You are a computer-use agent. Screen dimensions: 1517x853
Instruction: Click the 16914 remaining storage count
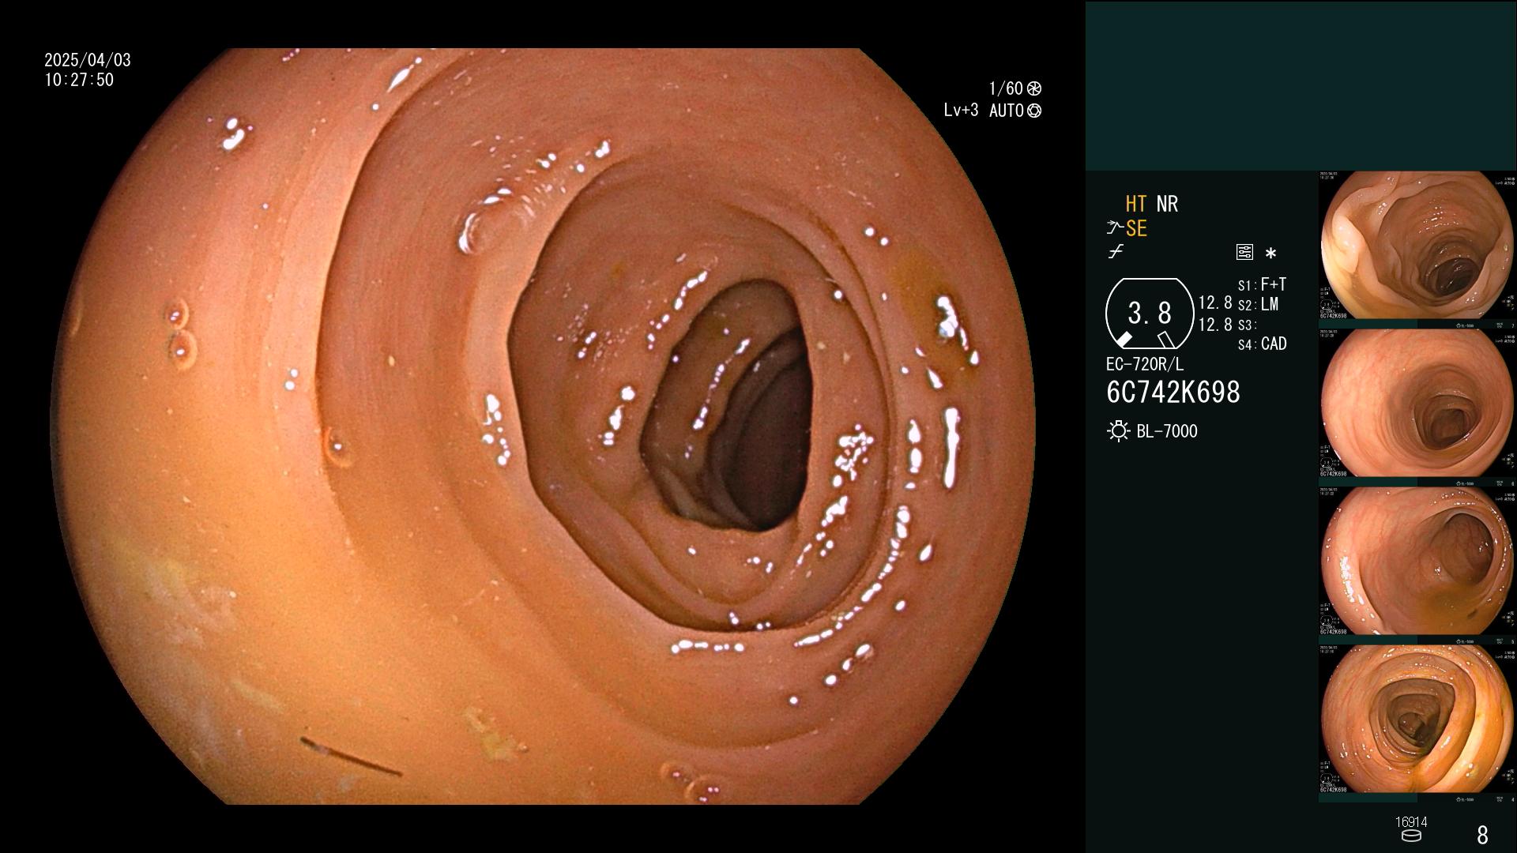tap(1411, 822)
